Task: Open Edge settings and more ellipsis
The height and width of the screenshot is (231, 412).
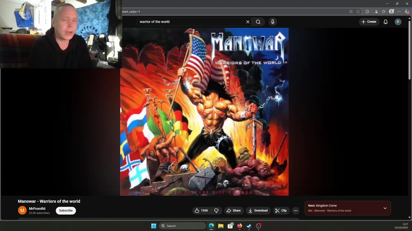Action: [x=399, y=12]
